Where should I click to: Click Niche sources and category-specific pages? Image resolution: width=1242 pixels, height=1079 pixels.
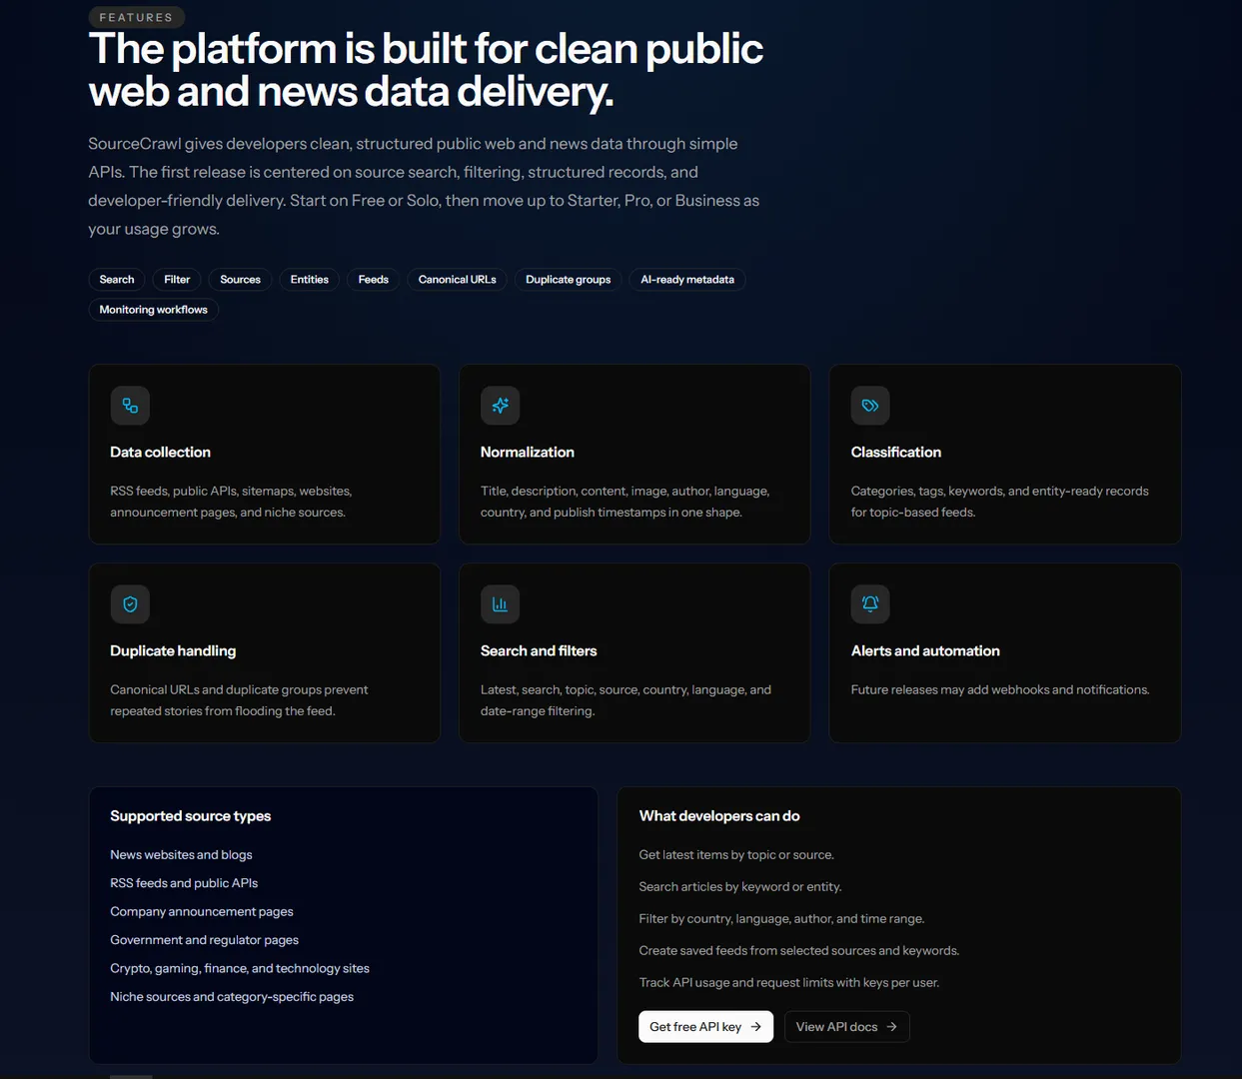point(232,997)
